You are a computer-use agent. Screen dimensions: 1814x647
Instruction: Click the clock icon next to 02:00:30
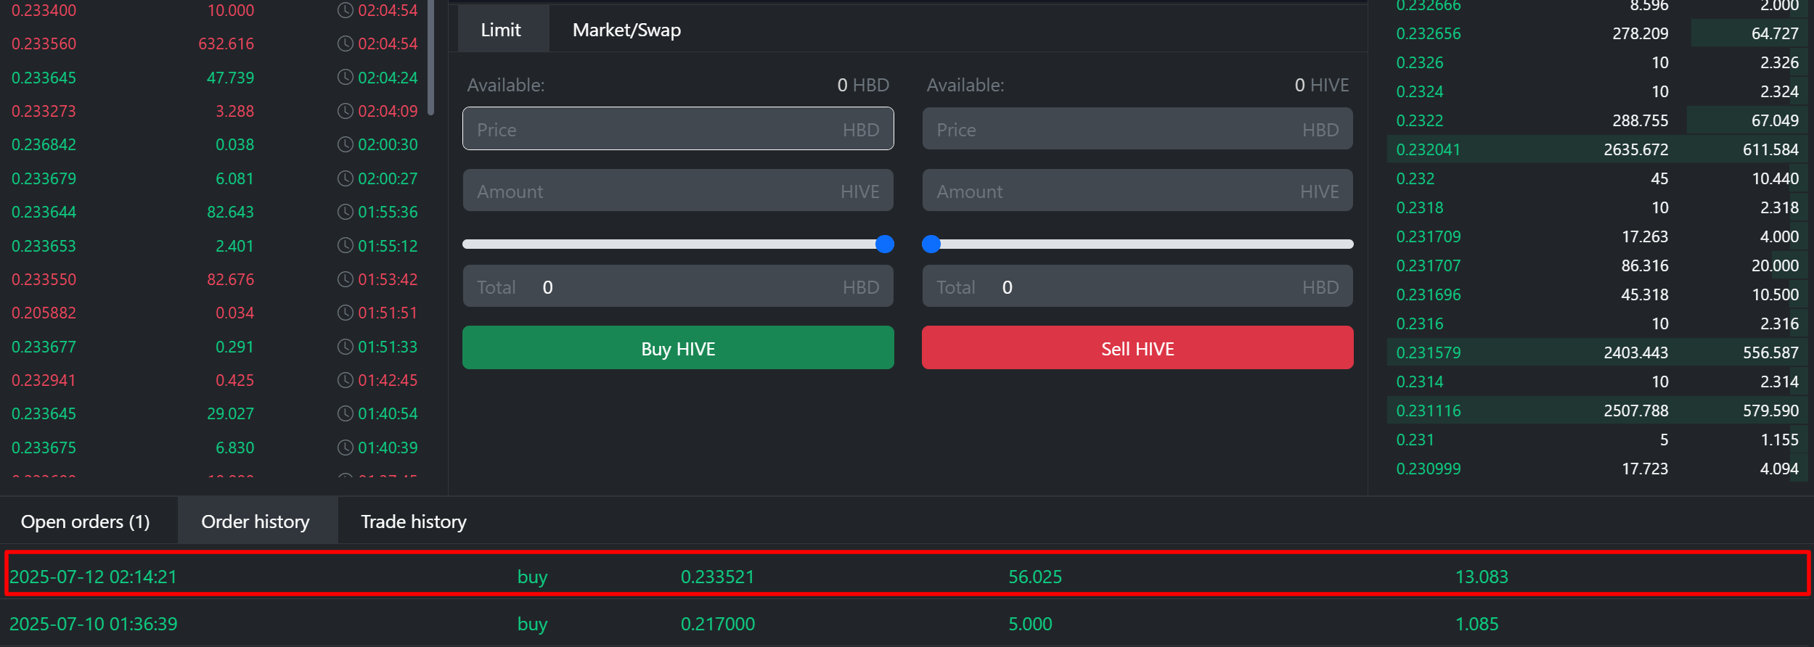[x=346, y=144]
